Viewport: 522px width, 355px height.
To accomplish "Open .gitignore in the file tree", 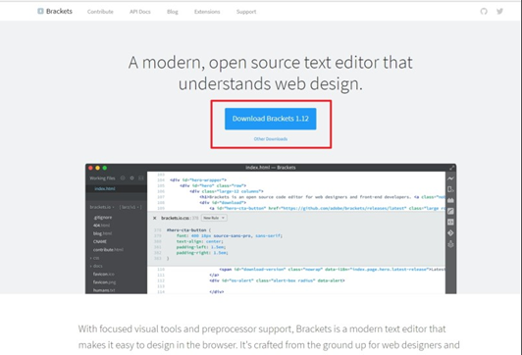I will pyautogui.click(x=103, y=218).
